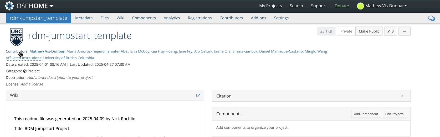Viewport: 440px width, 137px height.
Task: Open the Mathew Vis-Dunbar account menu
Action: (386, 6)
